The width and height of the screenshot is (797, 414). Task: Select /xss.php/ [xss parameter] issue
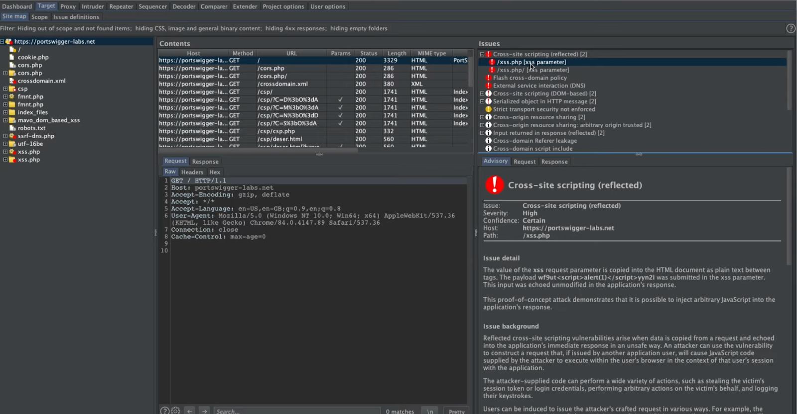point(533,70)
